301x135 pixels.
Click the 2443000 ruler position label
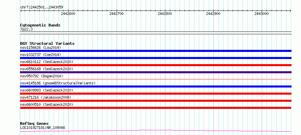262,14
